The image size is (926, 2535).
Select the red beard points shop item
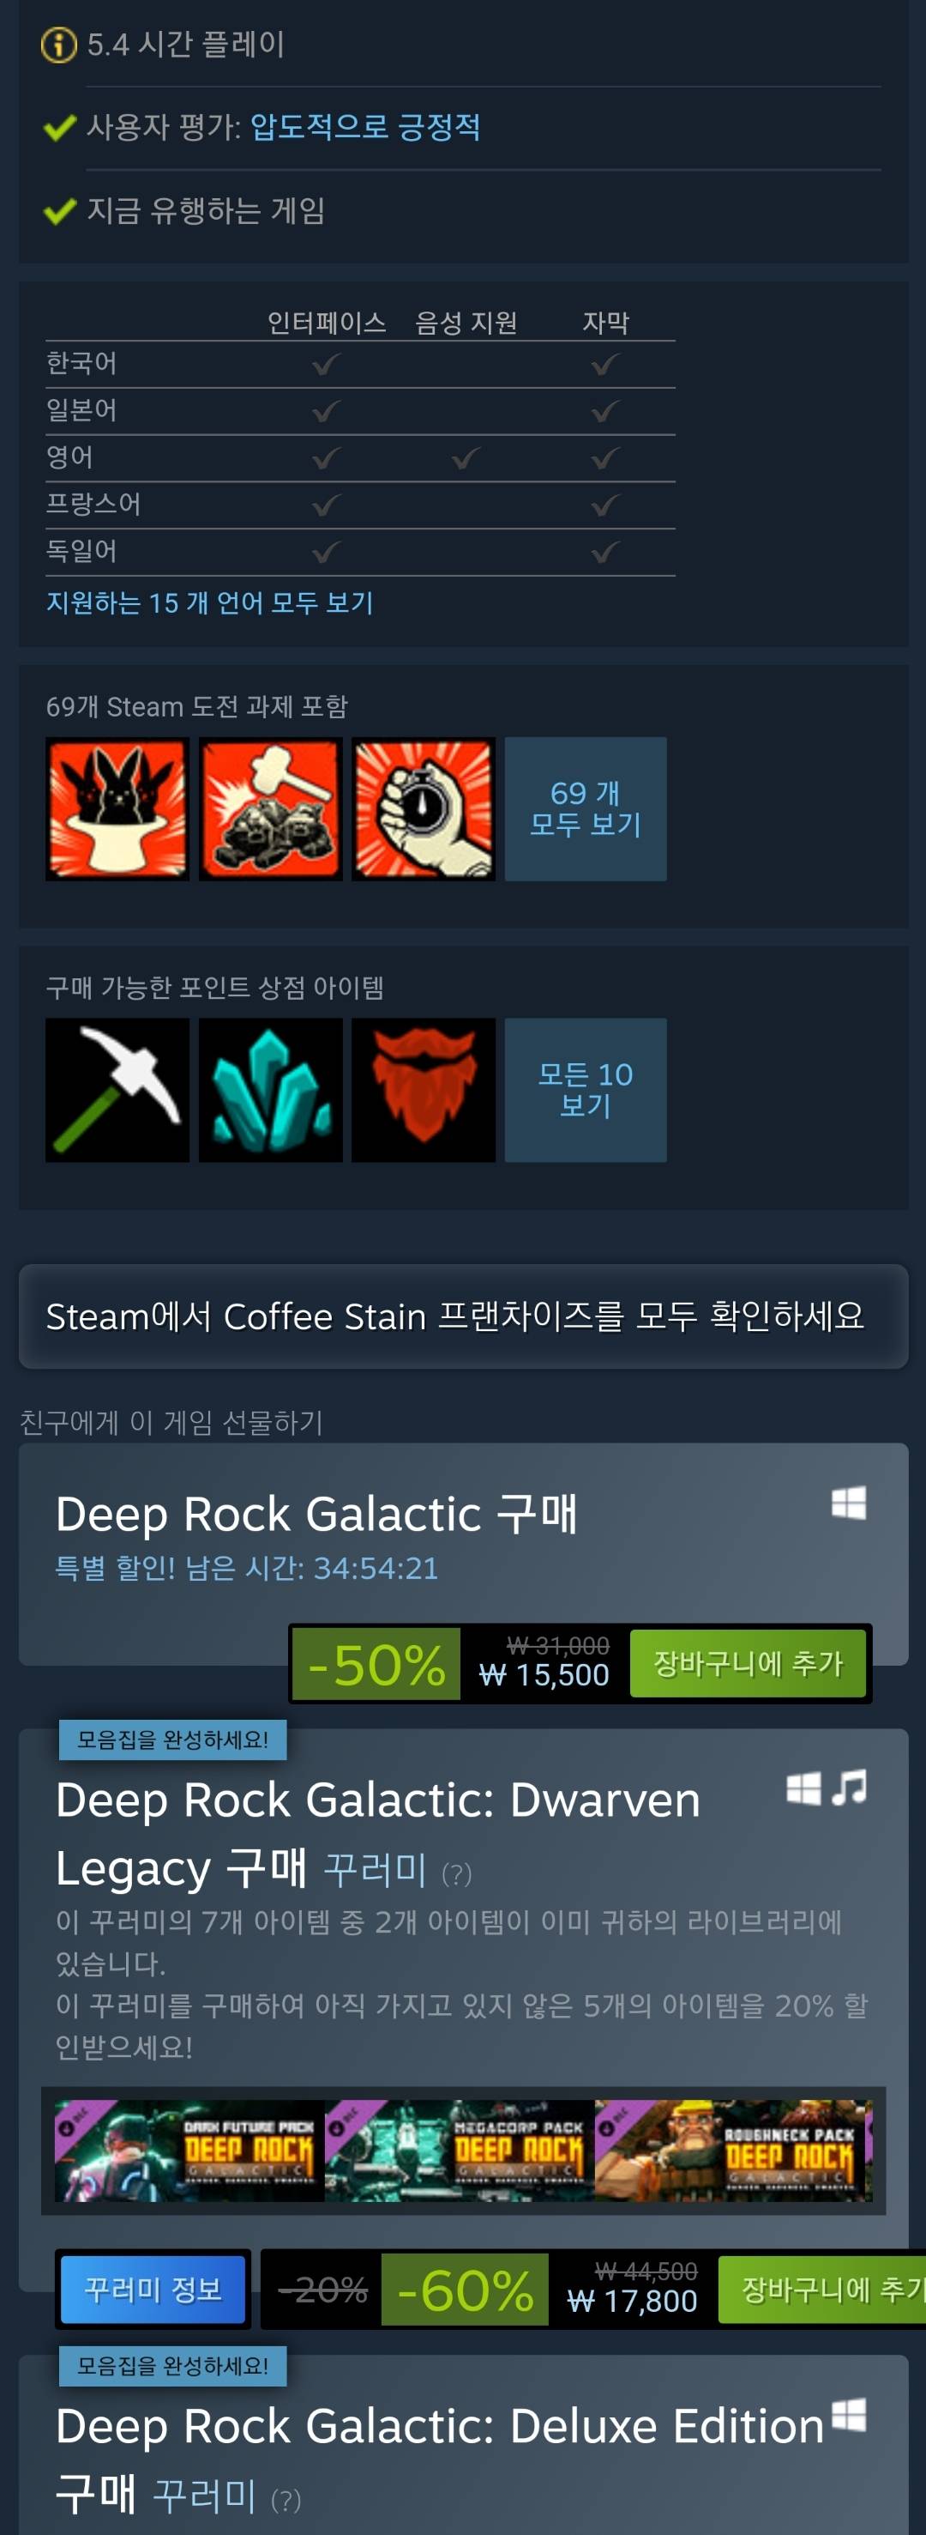point(424,1089)
